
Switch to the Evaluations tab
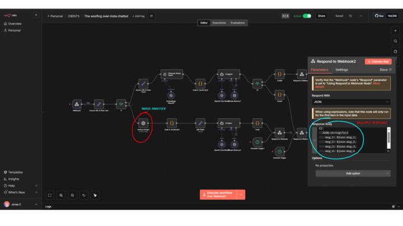point(237,23)
